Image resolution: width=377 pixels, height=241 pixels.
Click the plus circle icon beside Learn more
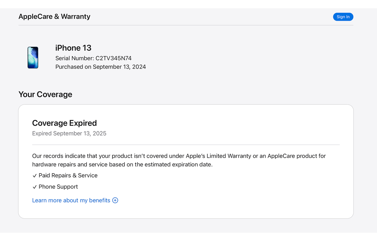[x=115, y=200]
